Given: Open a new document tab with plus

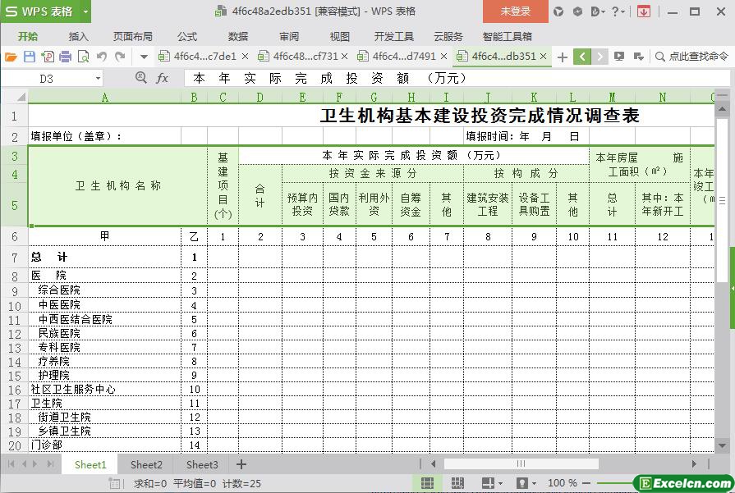Looking at the screenshot, I should 562,57.
